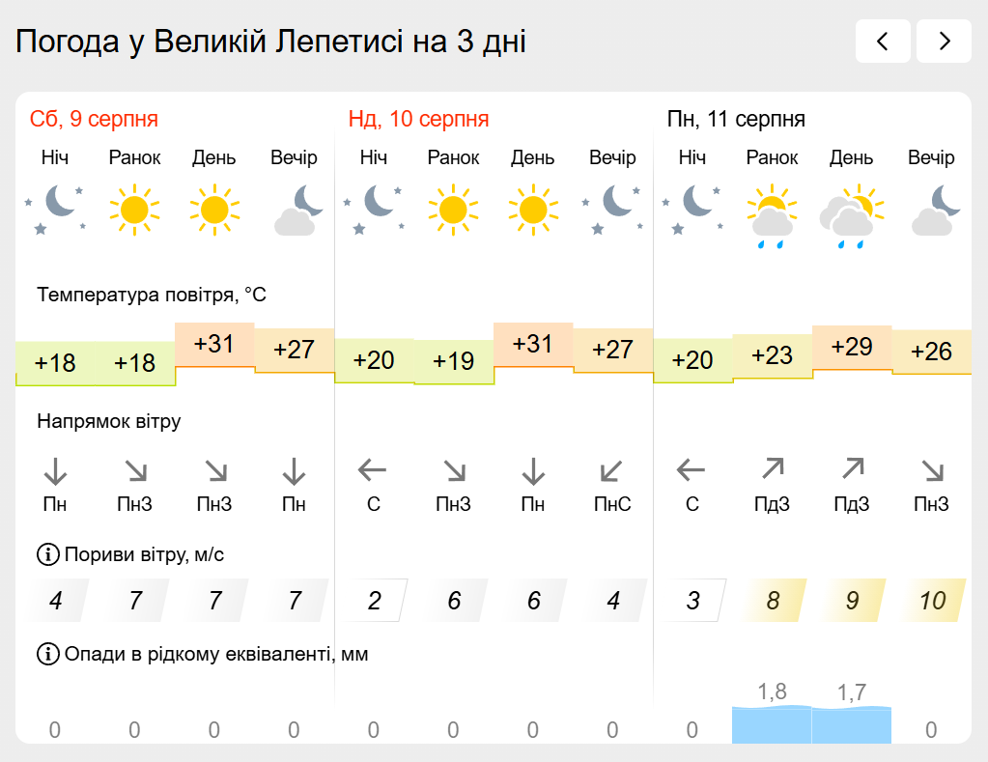
Task: Click the rain cloud icon for Monday День
Action: 851,216
